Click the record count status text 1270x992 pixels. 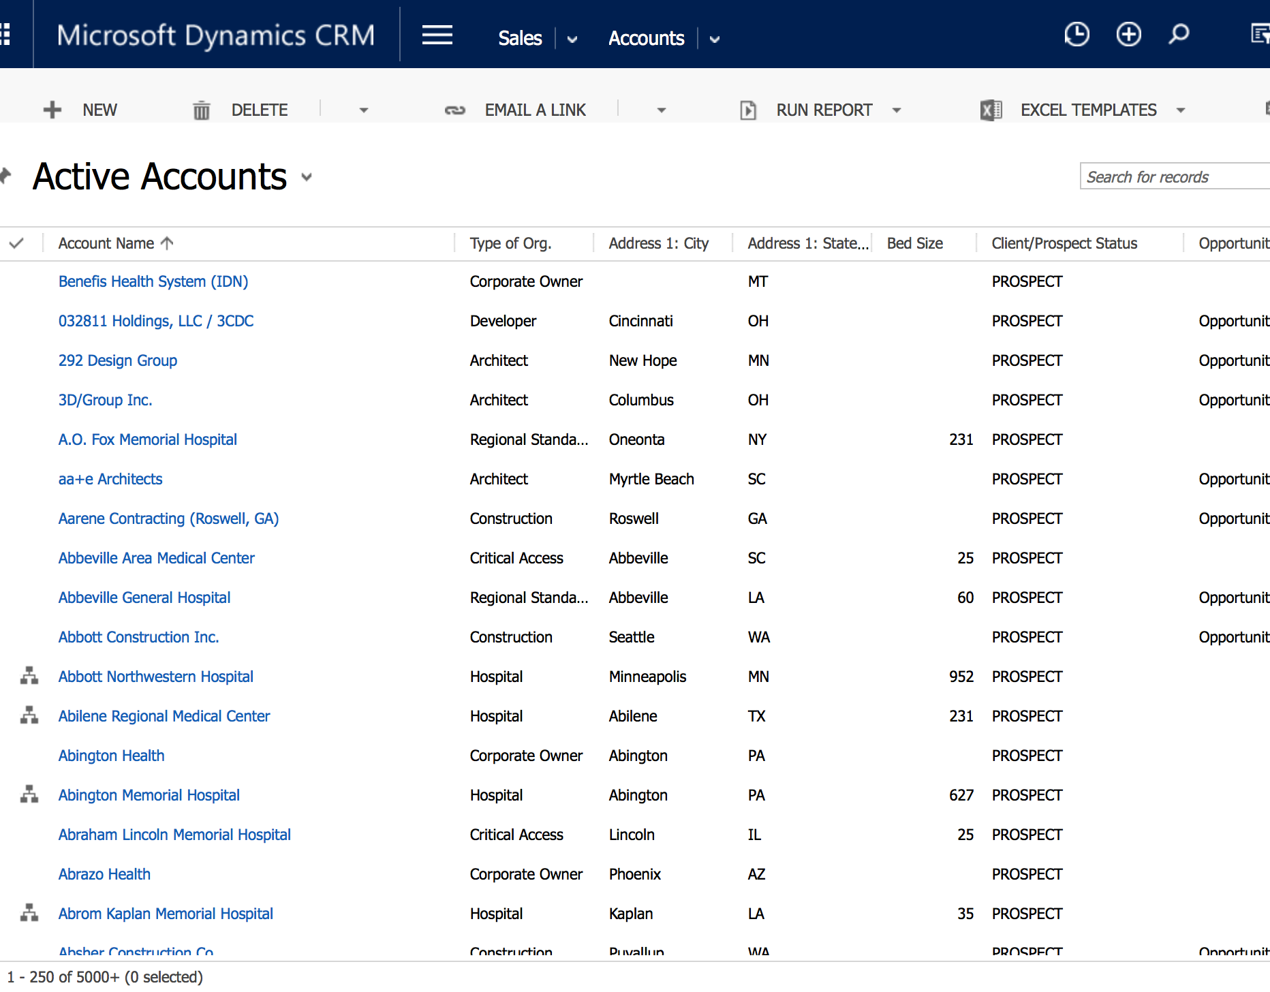(105, 977)
